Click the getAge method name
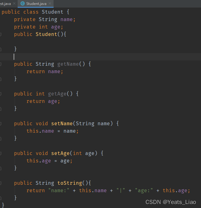This screenshot has width=201, height=208. point(57,94)
